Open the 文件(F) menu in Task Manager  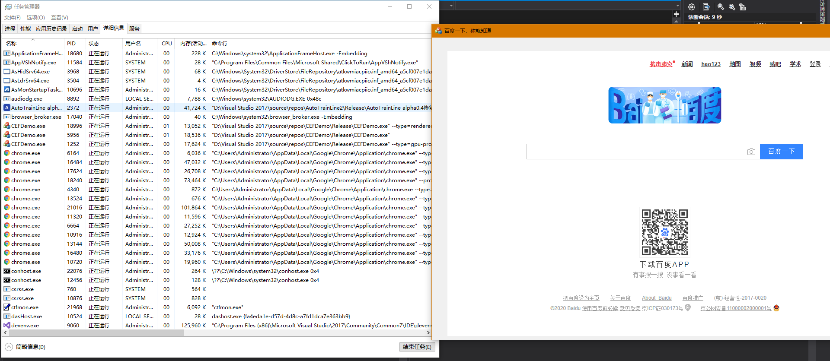pyautogui.click(x=13, y=17)
